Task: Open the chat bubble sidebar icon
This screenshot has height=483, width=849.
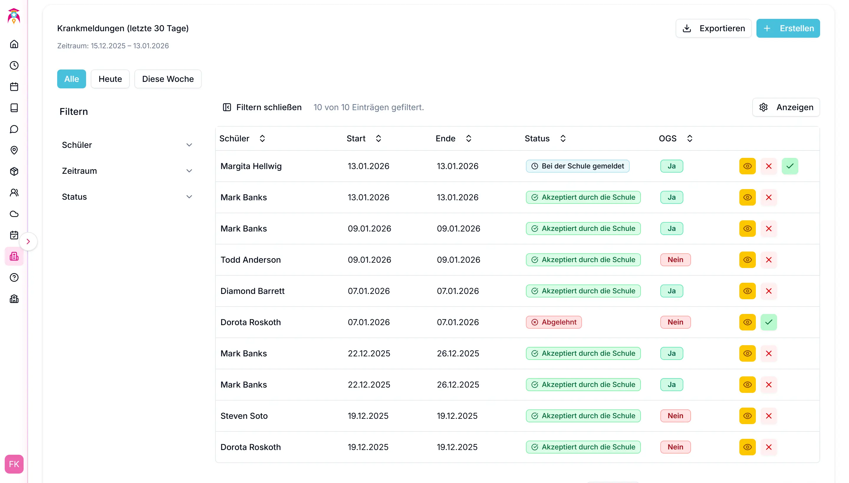Action: (x=14, y=129)
